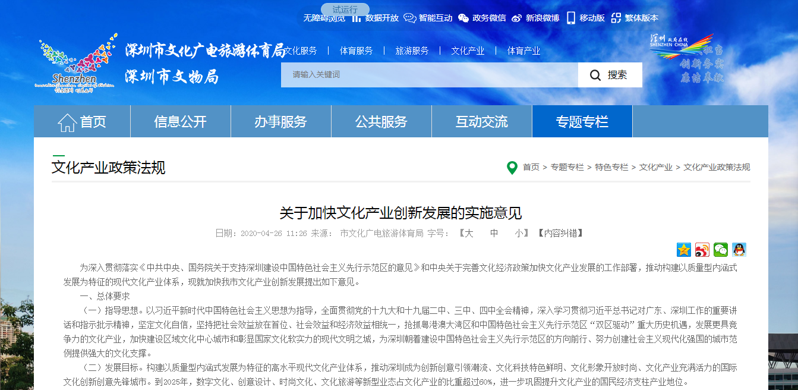The height and width of the screenshot is (390, 798).
Task: Open the 互动交流 navigation tab
Action: pos(481,122)
